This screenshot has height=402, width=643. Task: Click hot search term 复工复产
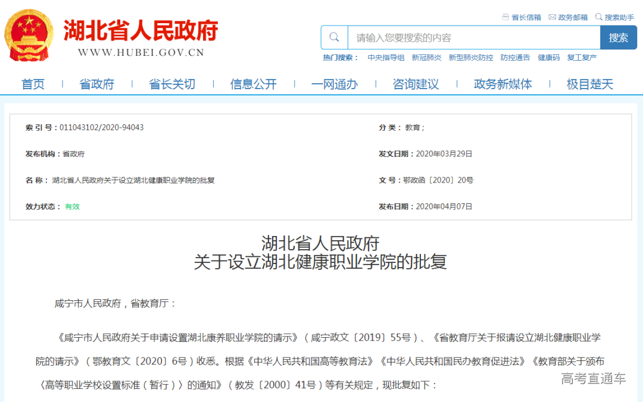[582, 58]
